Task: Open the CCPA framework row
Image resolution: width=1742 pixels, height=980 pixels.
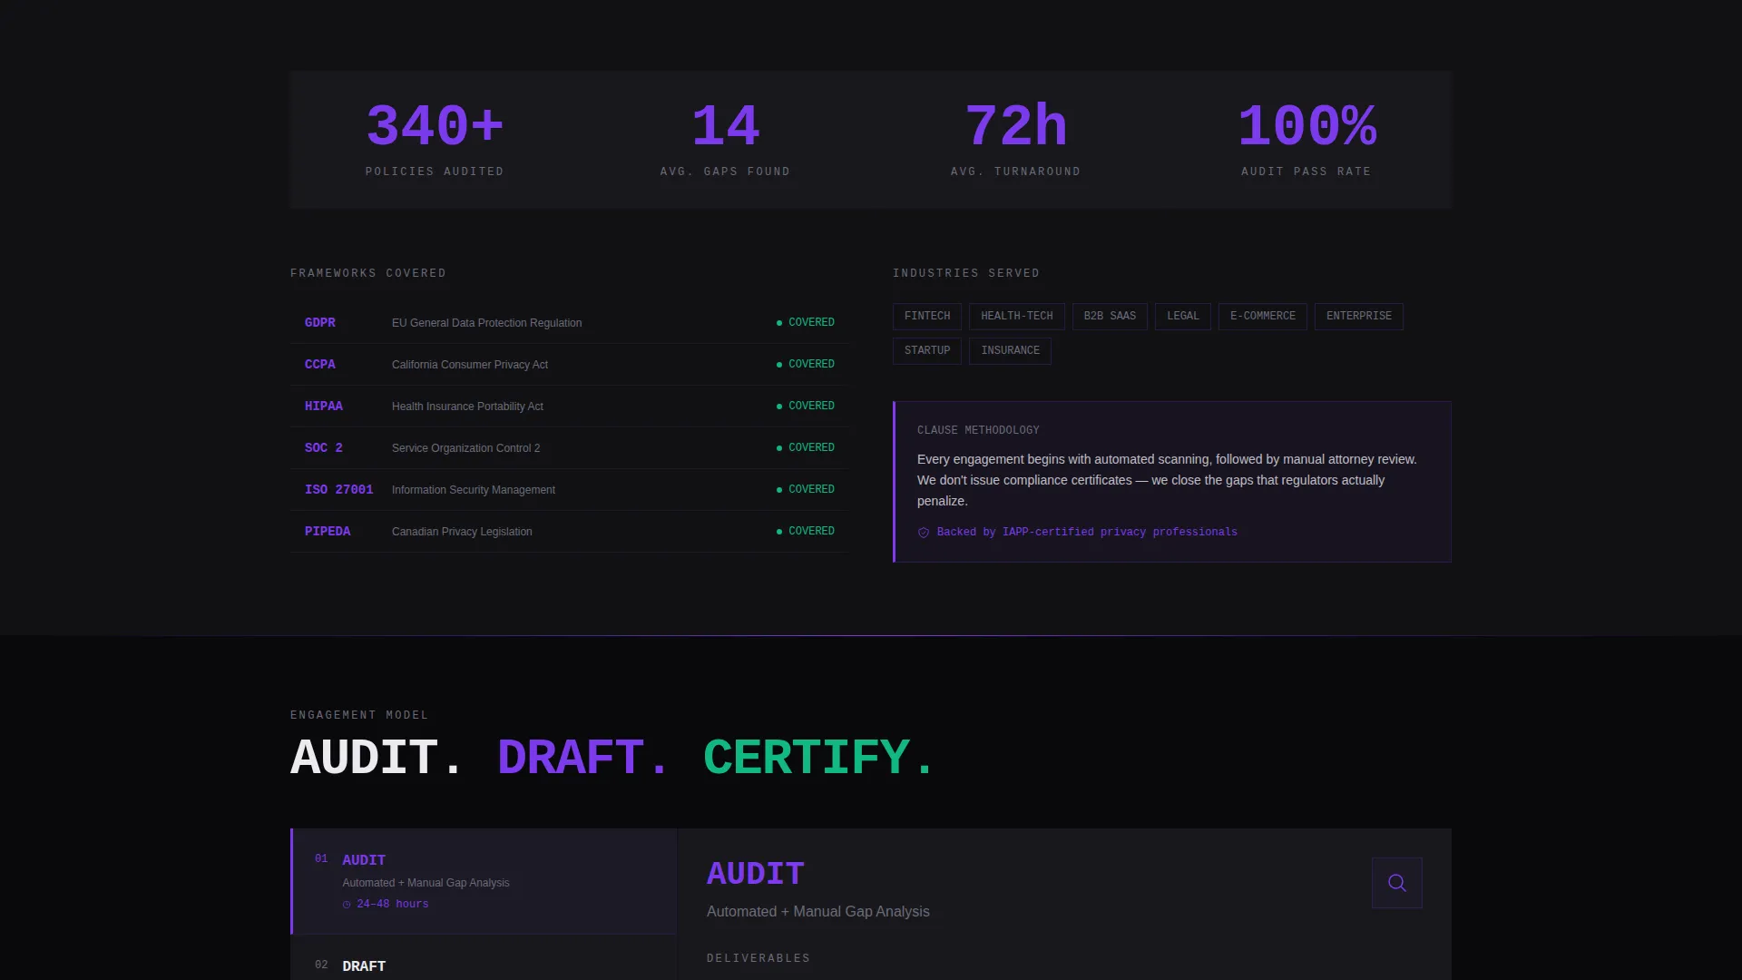Action: [570, 365]
